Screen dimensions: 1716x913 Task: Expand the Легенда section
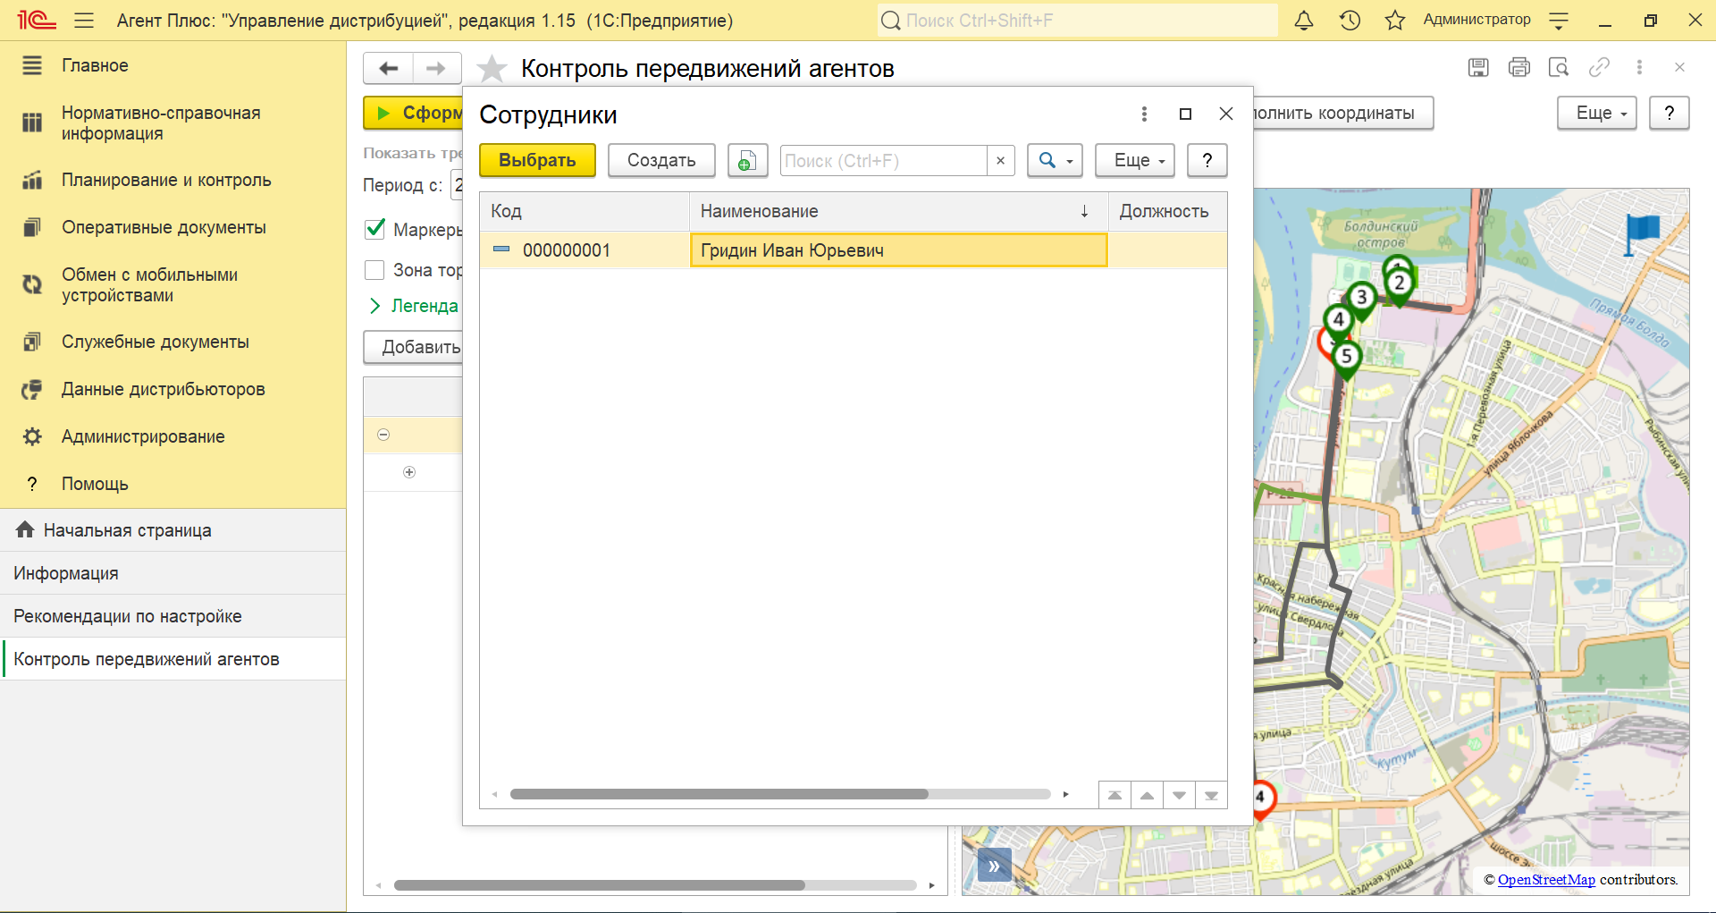coord(414,306)
